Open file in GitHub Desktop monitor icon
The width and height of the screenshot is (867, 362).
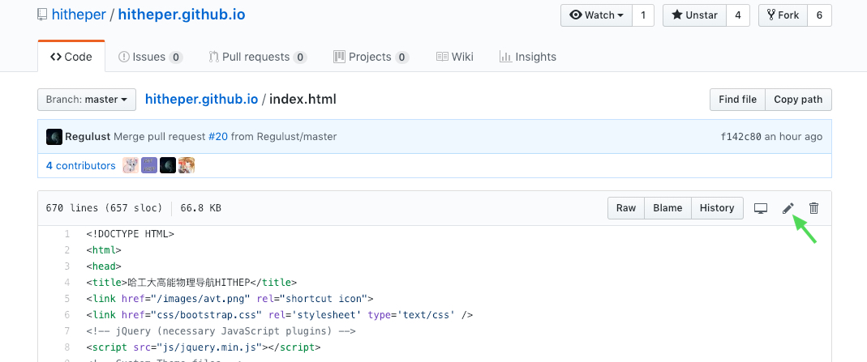(x=761, y=208)
